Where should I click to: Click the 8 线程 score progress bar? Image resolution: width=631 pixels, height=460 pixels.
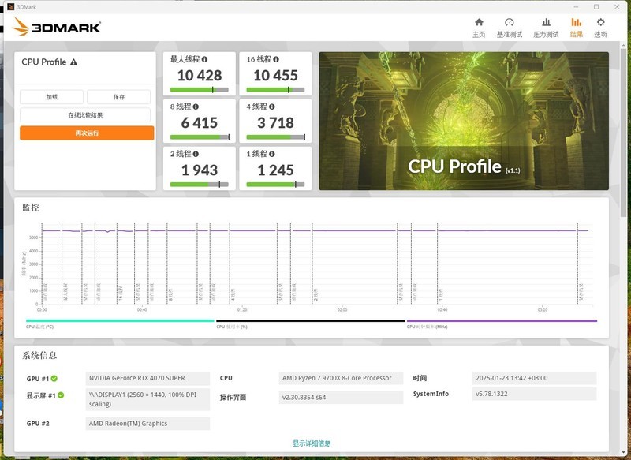(x=199, y=136)
